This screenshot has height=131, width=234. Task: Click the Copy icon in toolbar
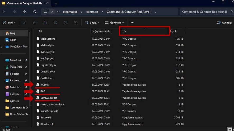click(35, 23)
